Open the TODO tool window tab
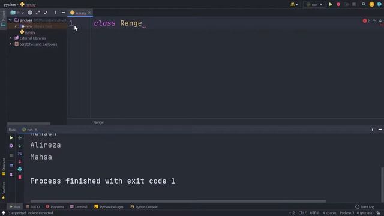384x216 pixels. click(33, 207)
